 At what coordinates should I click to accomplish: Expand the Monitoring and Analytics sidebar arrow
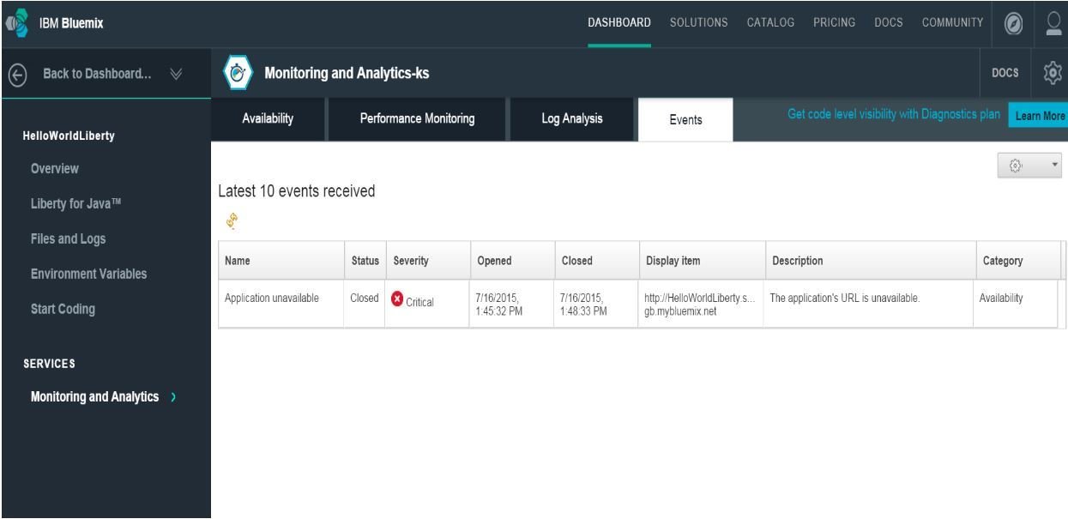[x=174, y=396]
